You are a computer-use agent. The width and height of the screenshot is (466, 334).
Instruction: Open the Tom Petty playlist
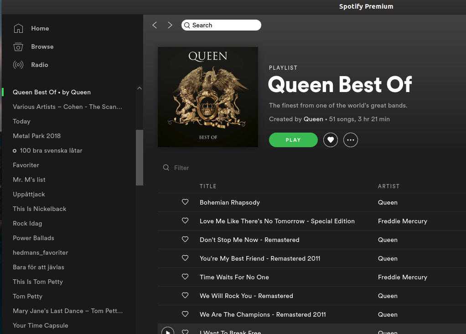tap(28, 296)
